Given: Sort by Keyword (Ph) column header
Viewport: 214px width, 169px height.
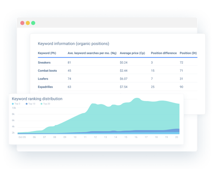Looking at the screenshot, I should 47,53.
